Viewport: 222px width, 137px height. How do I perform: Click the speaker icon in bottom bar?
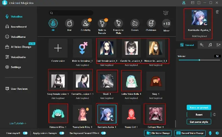click(217, 133)
